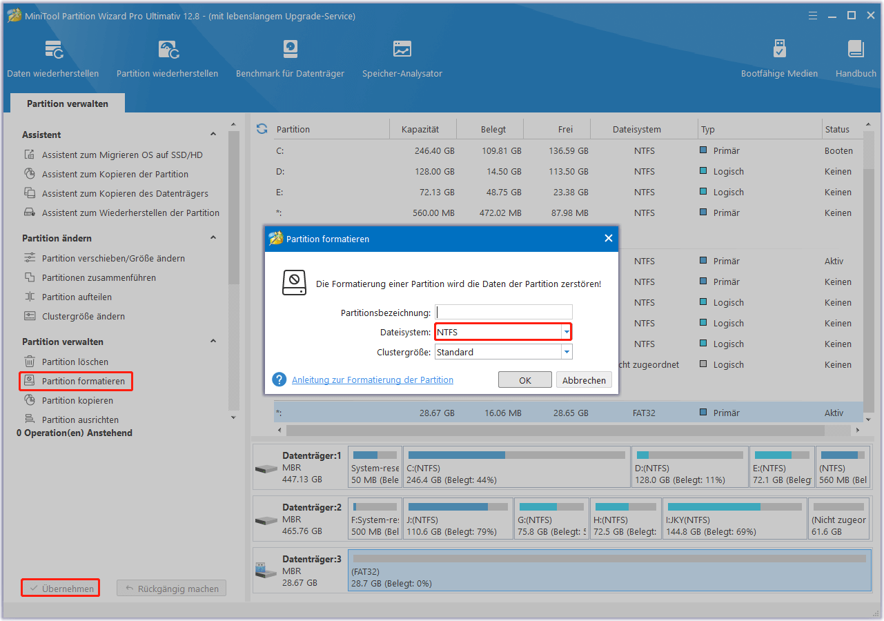This screenshot has height=621, width=884.
Task: Select the D: row in partition table
Action: pyautogui.click(x=569, y=171)
